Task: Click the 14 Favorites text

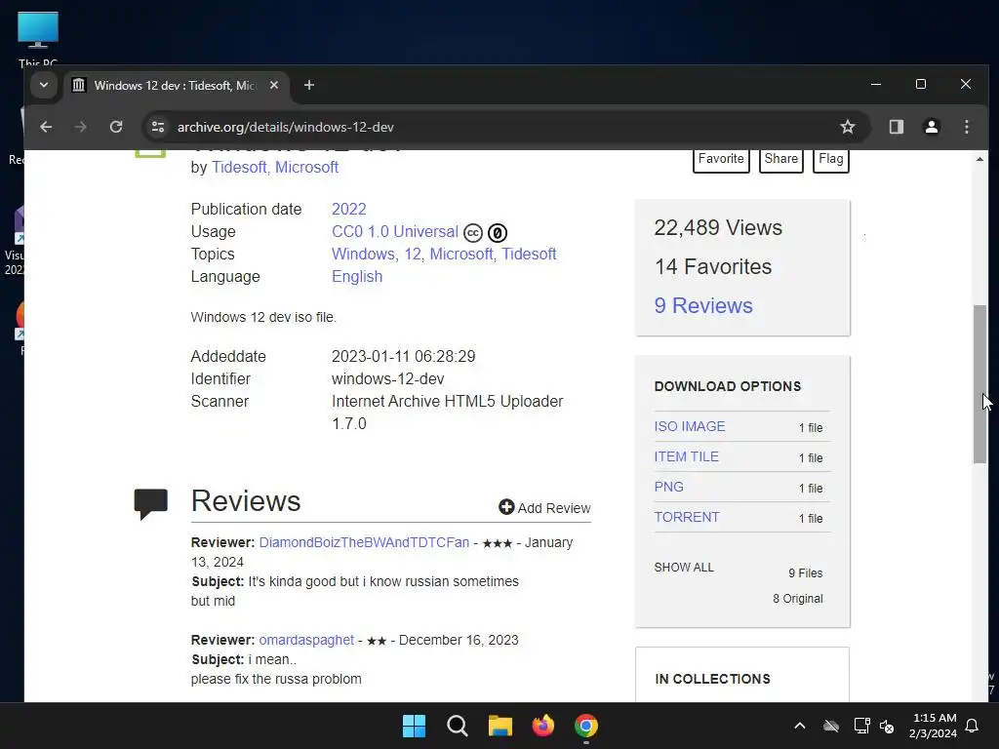Action: 713,266
